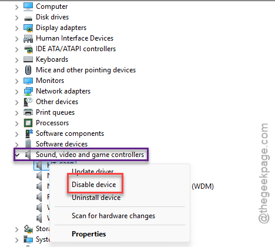The height and width of the screenshot is (247, 275).
Task: Expand the Software components node
Action: coord(16,134)
